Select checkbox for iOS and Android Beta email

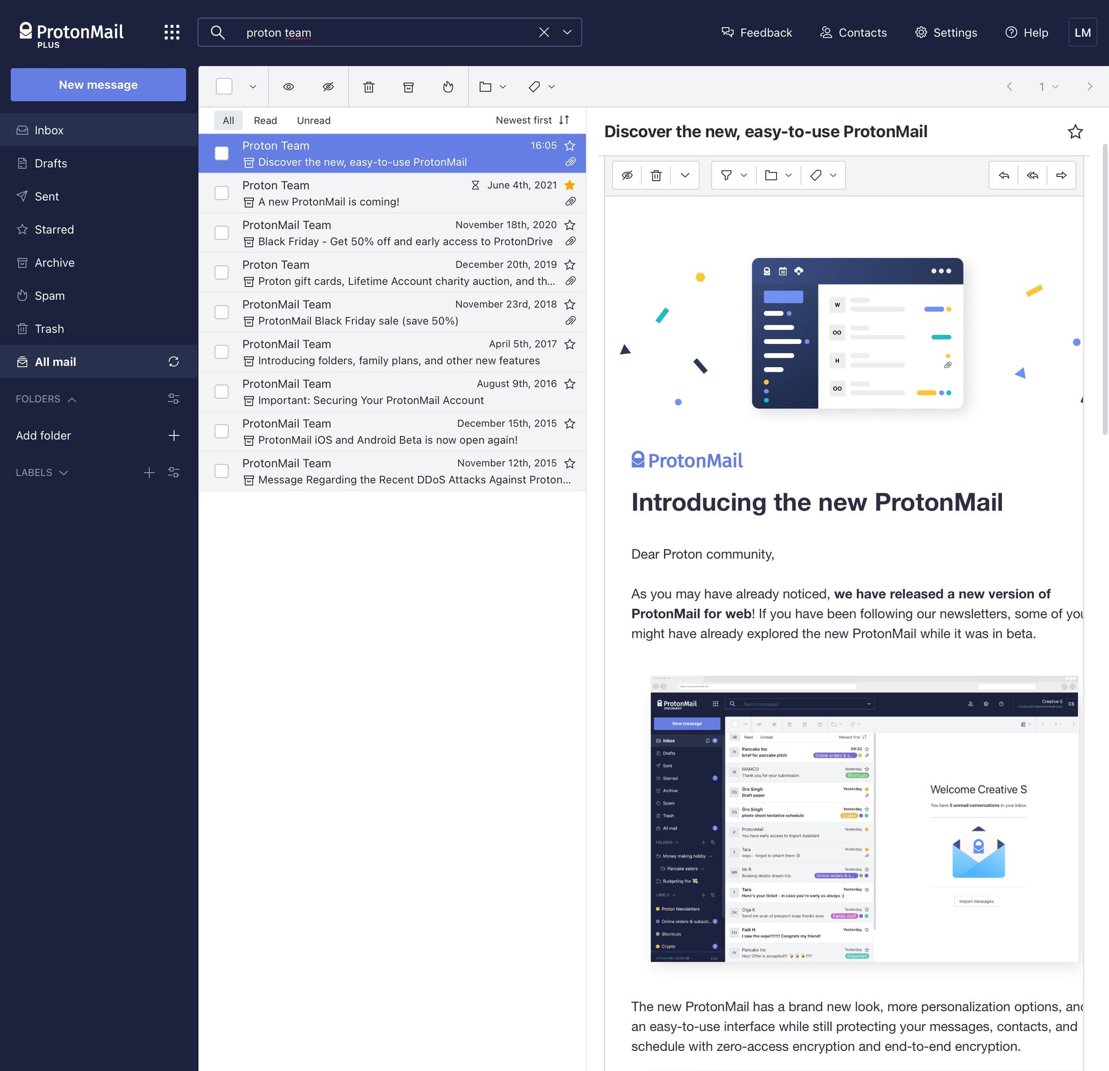[222, 431]
